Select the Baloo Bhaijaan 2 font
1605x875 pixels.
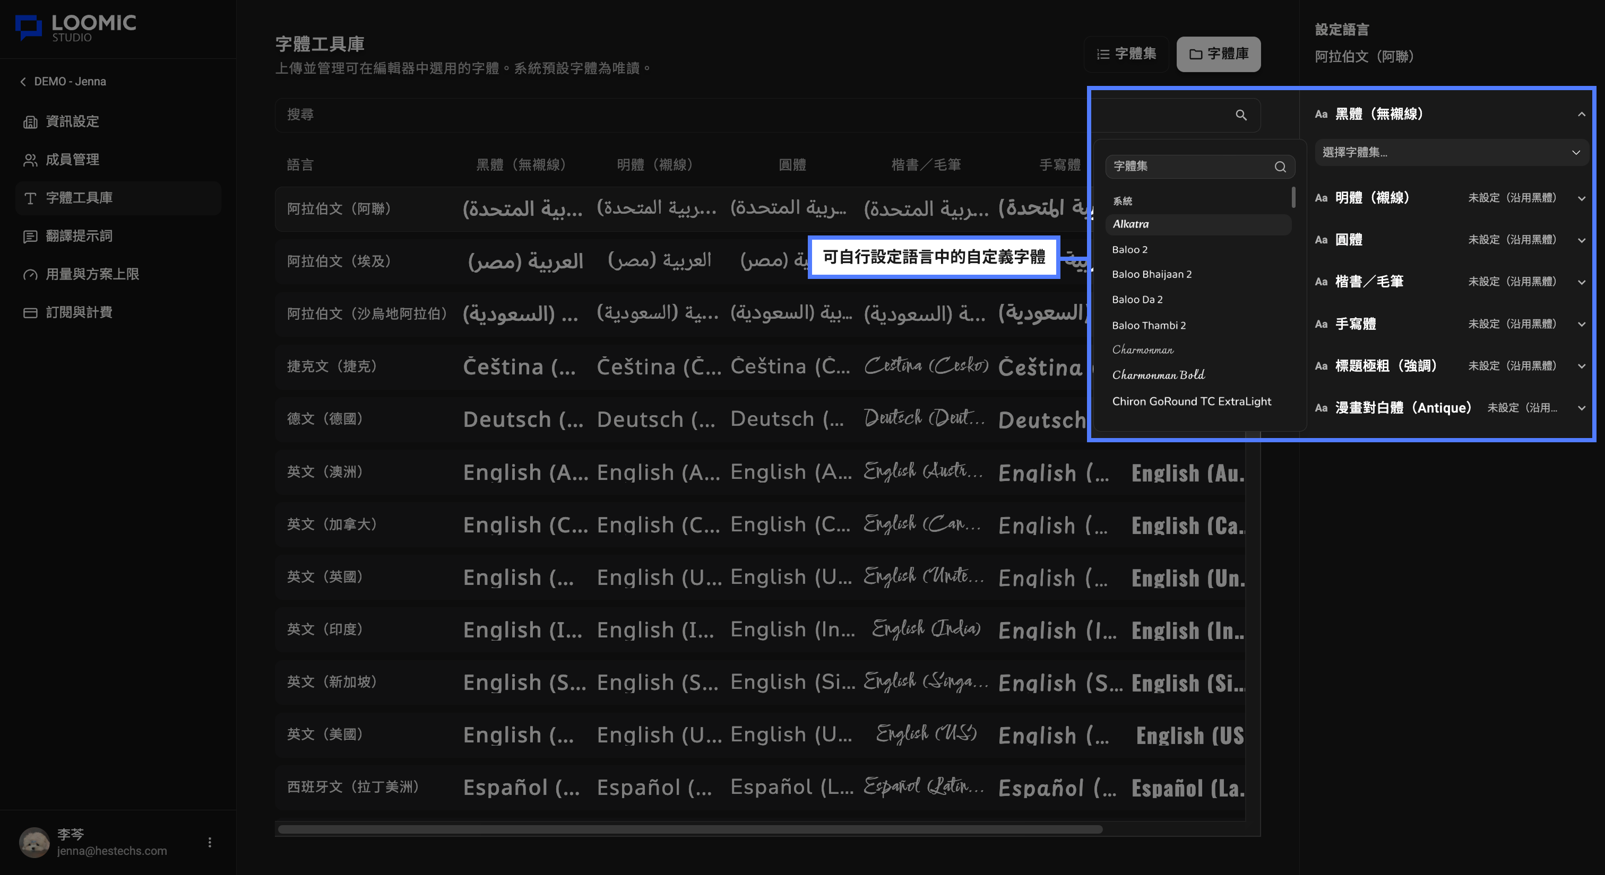(1198, 275)
